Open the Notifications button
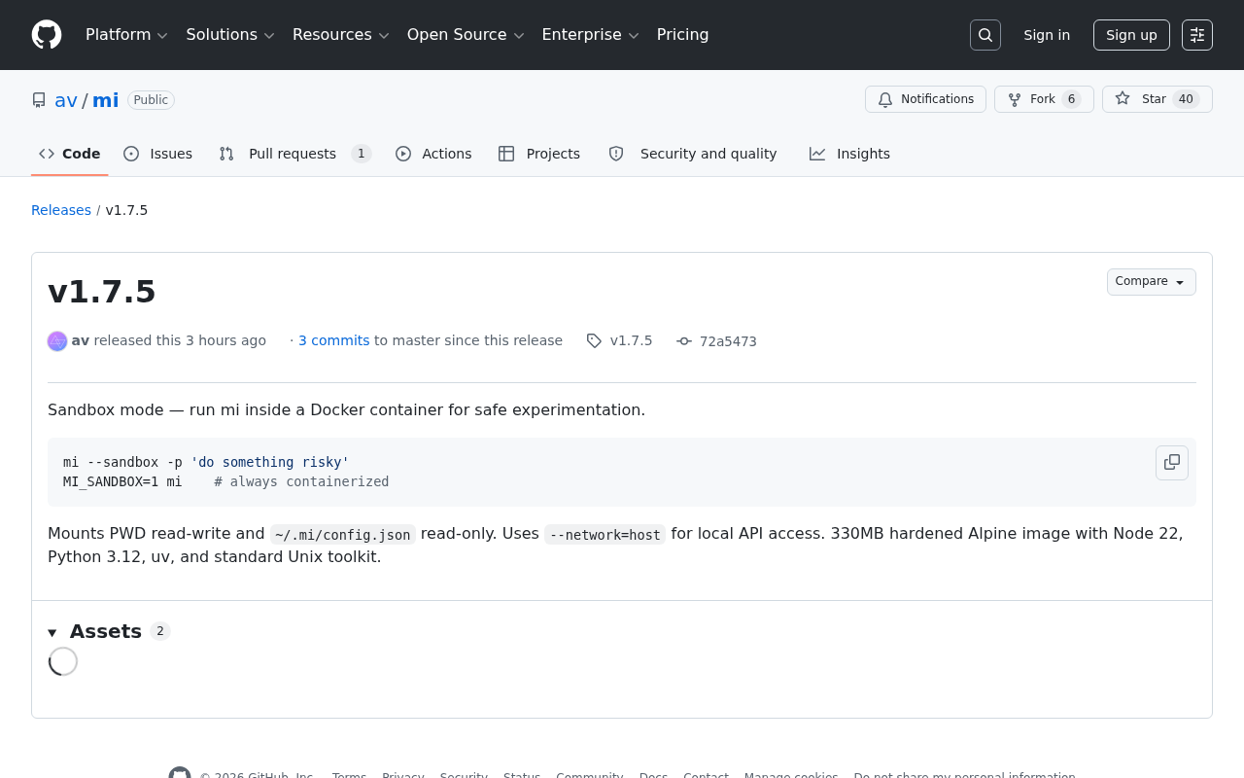This screenshot has width=1244, height=778. [925, 99]
